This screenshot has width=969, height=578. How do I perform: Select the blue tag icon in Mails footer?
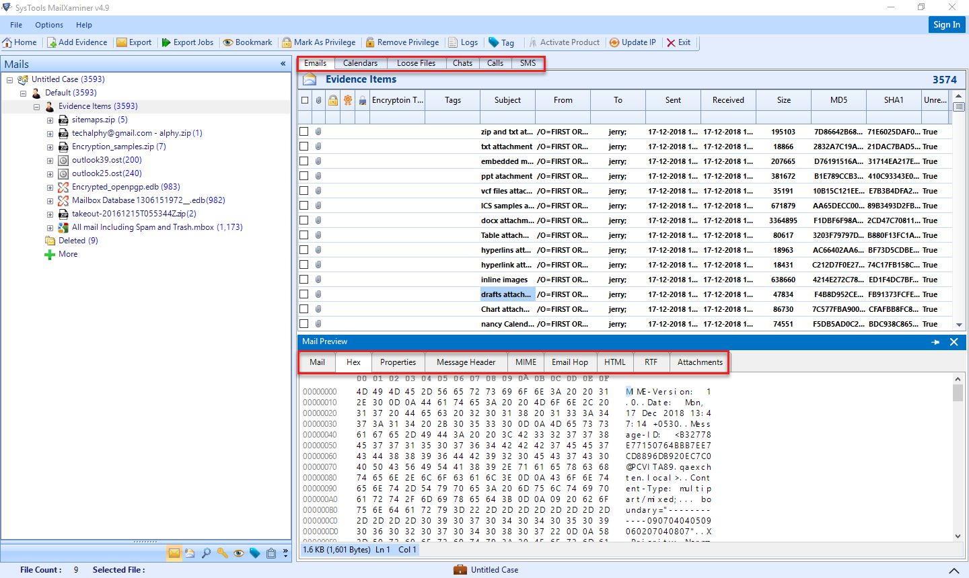click(255, 553)
